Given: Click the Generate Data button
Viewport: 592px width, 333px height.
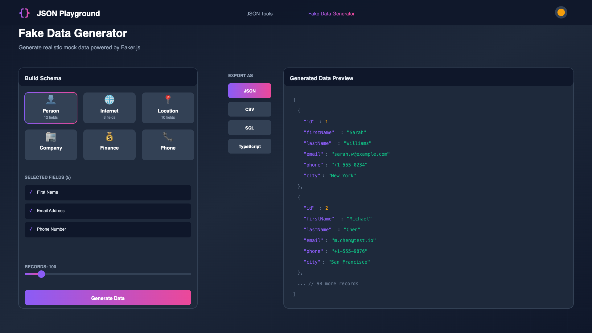Looking at the screenshot, I should [108, 298].
